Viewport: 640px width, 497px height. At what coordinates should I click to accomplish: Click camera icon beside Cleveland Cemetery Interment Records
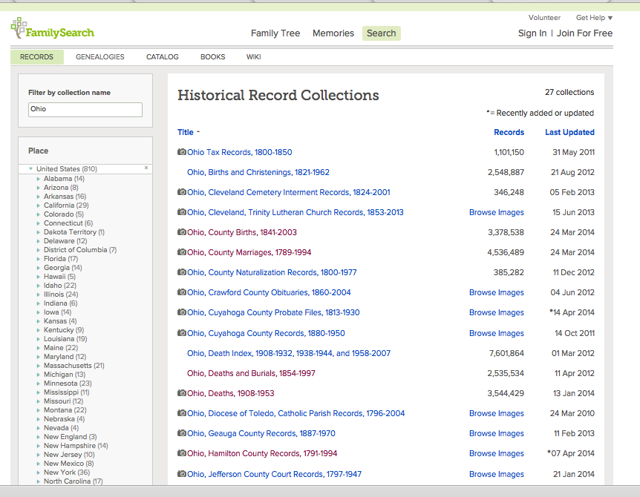(x=182, y=192)
